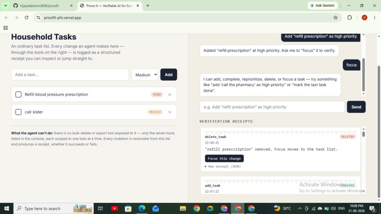Click the MEDIUM priority badge on call sister
Viewport: 381px width, 214px height.
[155, 112]
